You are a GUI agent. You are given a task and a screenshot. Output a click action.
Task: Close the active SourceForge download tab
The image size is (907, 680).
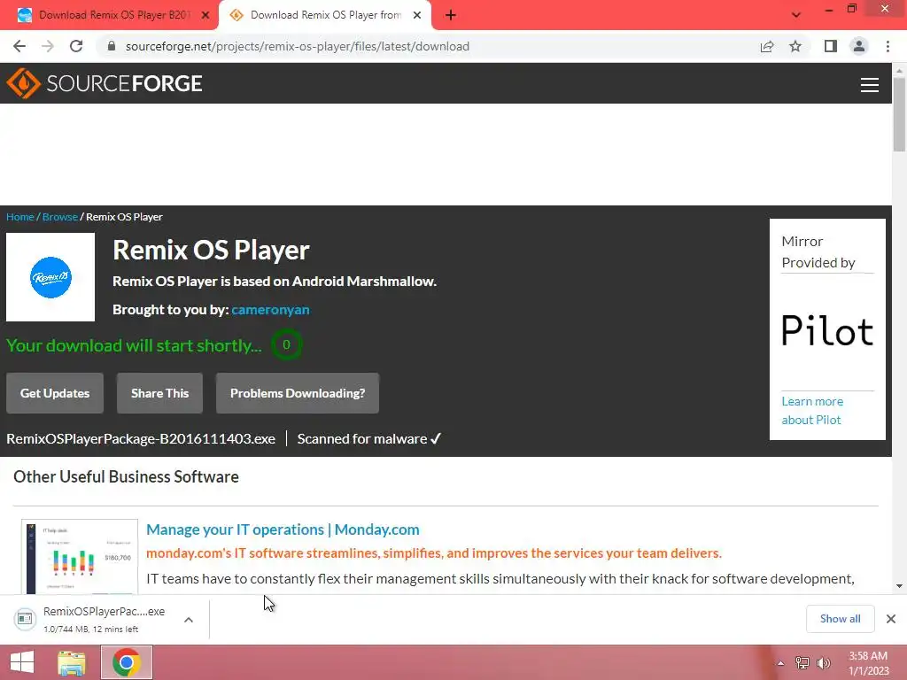coord(417,15)
